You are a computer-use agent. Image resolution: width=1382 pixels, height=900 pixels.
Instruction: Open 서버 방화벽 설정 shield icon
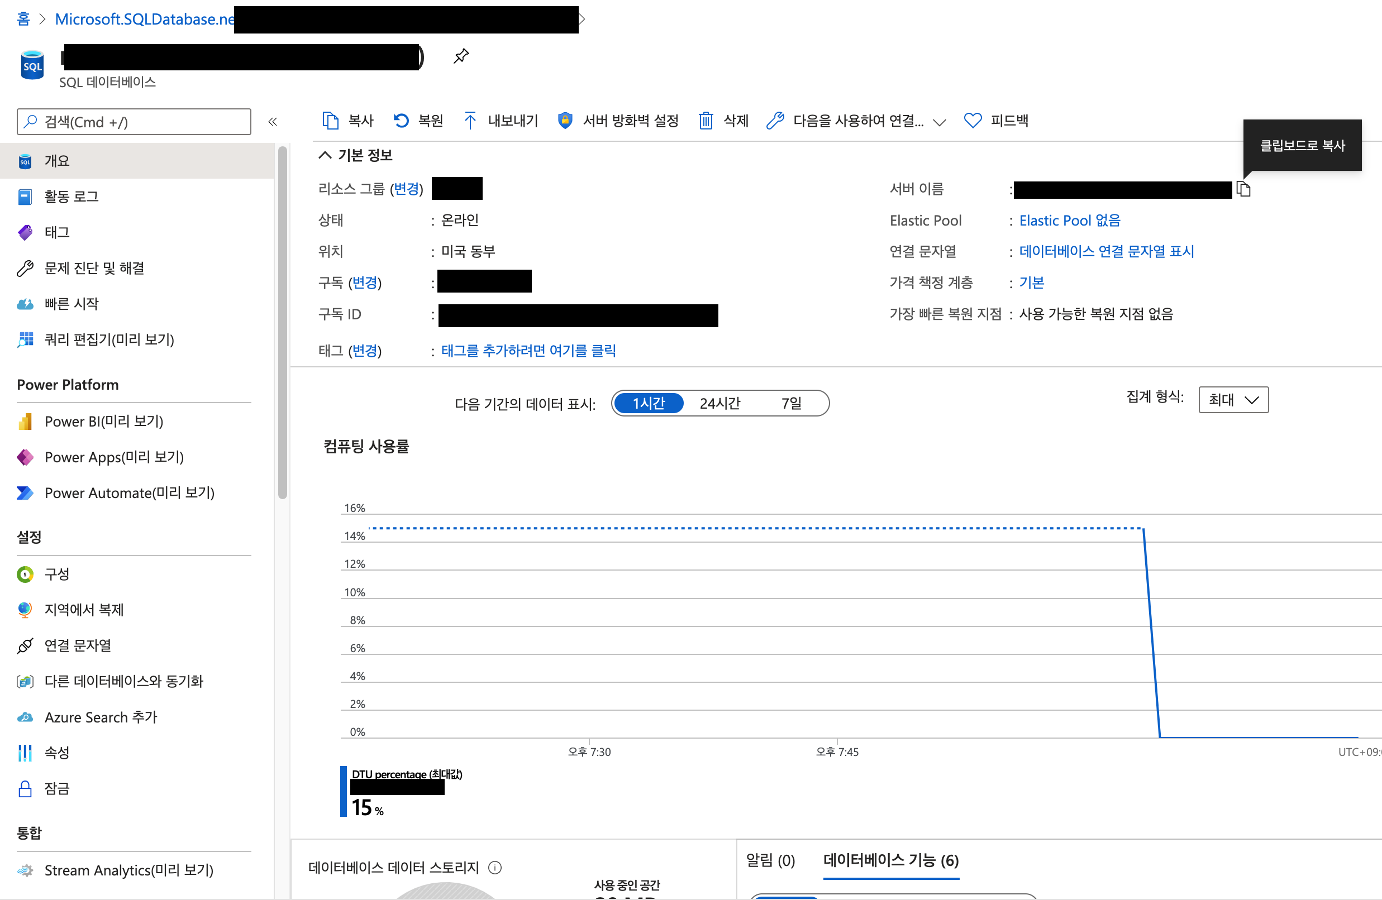click(564, 121)
